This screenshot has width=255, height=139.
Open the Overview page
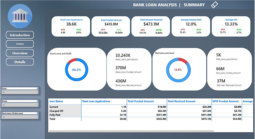pyautogui.click(x=20, y=53)
